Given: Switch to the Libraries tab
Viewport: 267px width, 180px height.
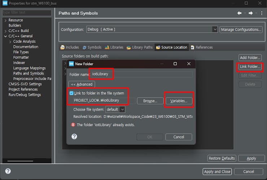Looking at the screenshot, I should tap(114, 47).
